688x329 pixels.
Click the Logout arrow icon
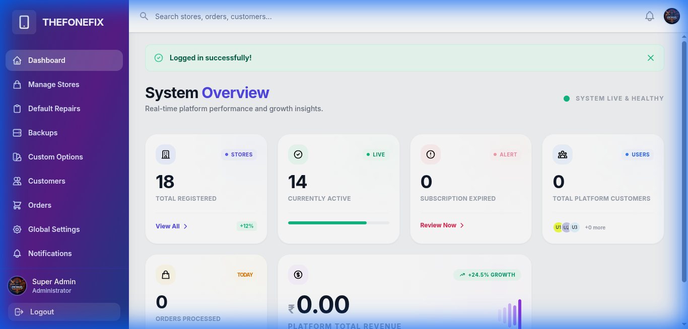click(x=19, y=312)
